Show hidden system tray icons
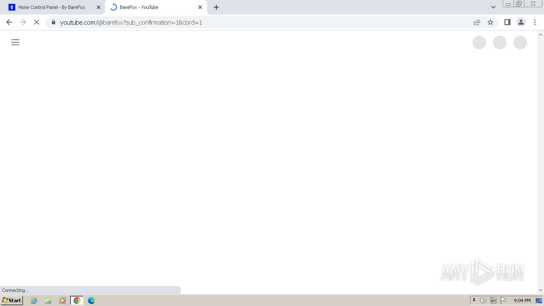Image resolution: width=544 pixels, height=306 pixels. [474, 300]
